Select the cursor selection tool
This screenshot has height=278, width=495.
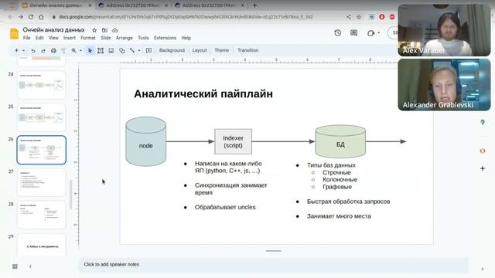90,51
